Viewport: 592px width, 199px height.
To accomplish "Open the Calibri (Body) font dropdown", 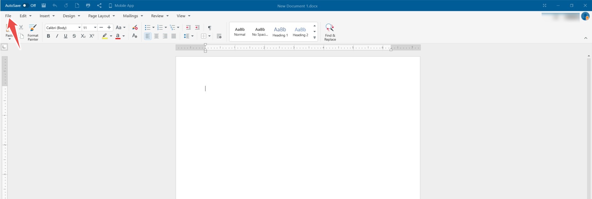I will (79, 28).
